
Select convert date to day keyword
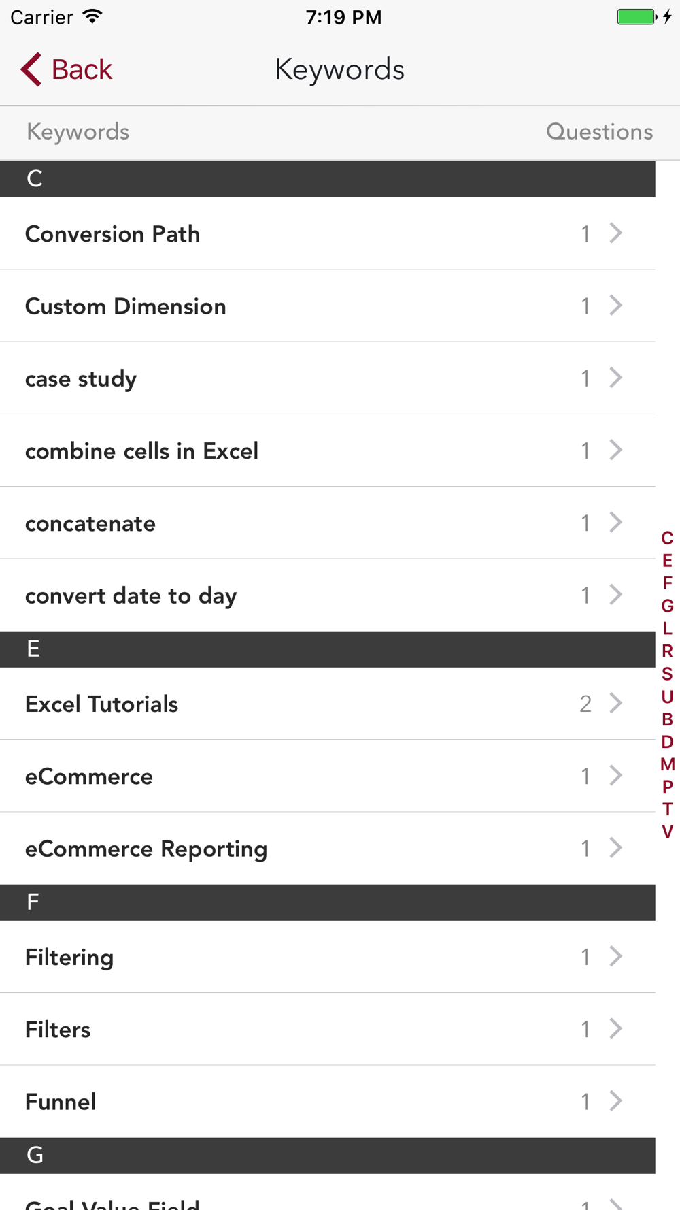328,595
